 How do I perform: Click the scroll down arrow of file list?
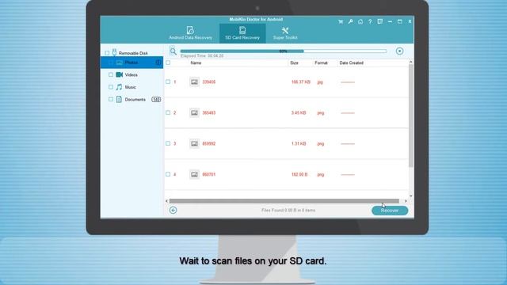(x=411, y=196)
